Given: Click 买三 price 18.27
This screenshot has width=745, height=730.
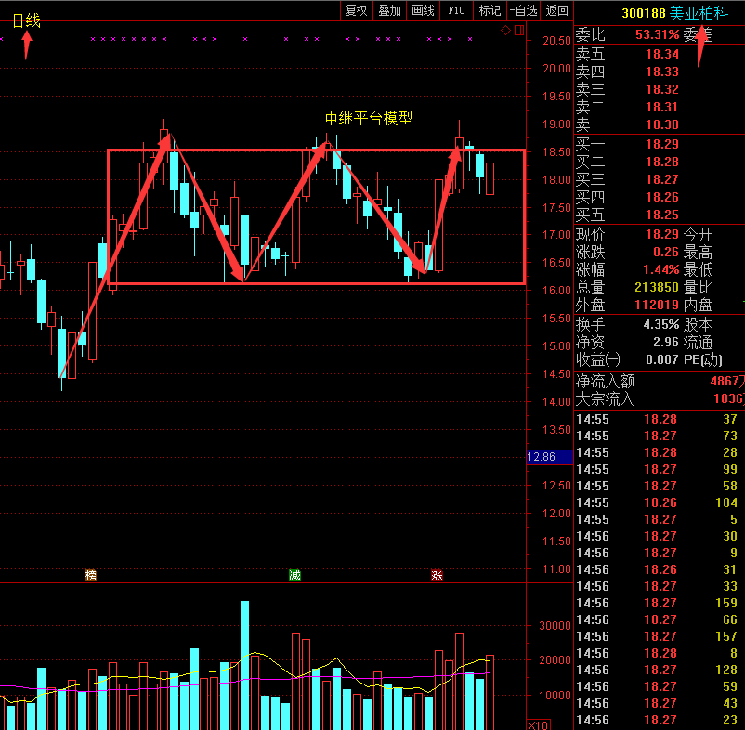Looking at the screenshot, I should [x=662, y=179].
